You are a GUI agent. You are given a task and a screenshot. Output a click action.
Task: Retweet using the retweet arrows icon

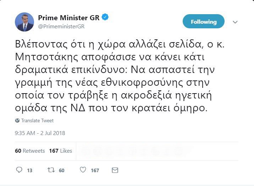pos(51,170)
